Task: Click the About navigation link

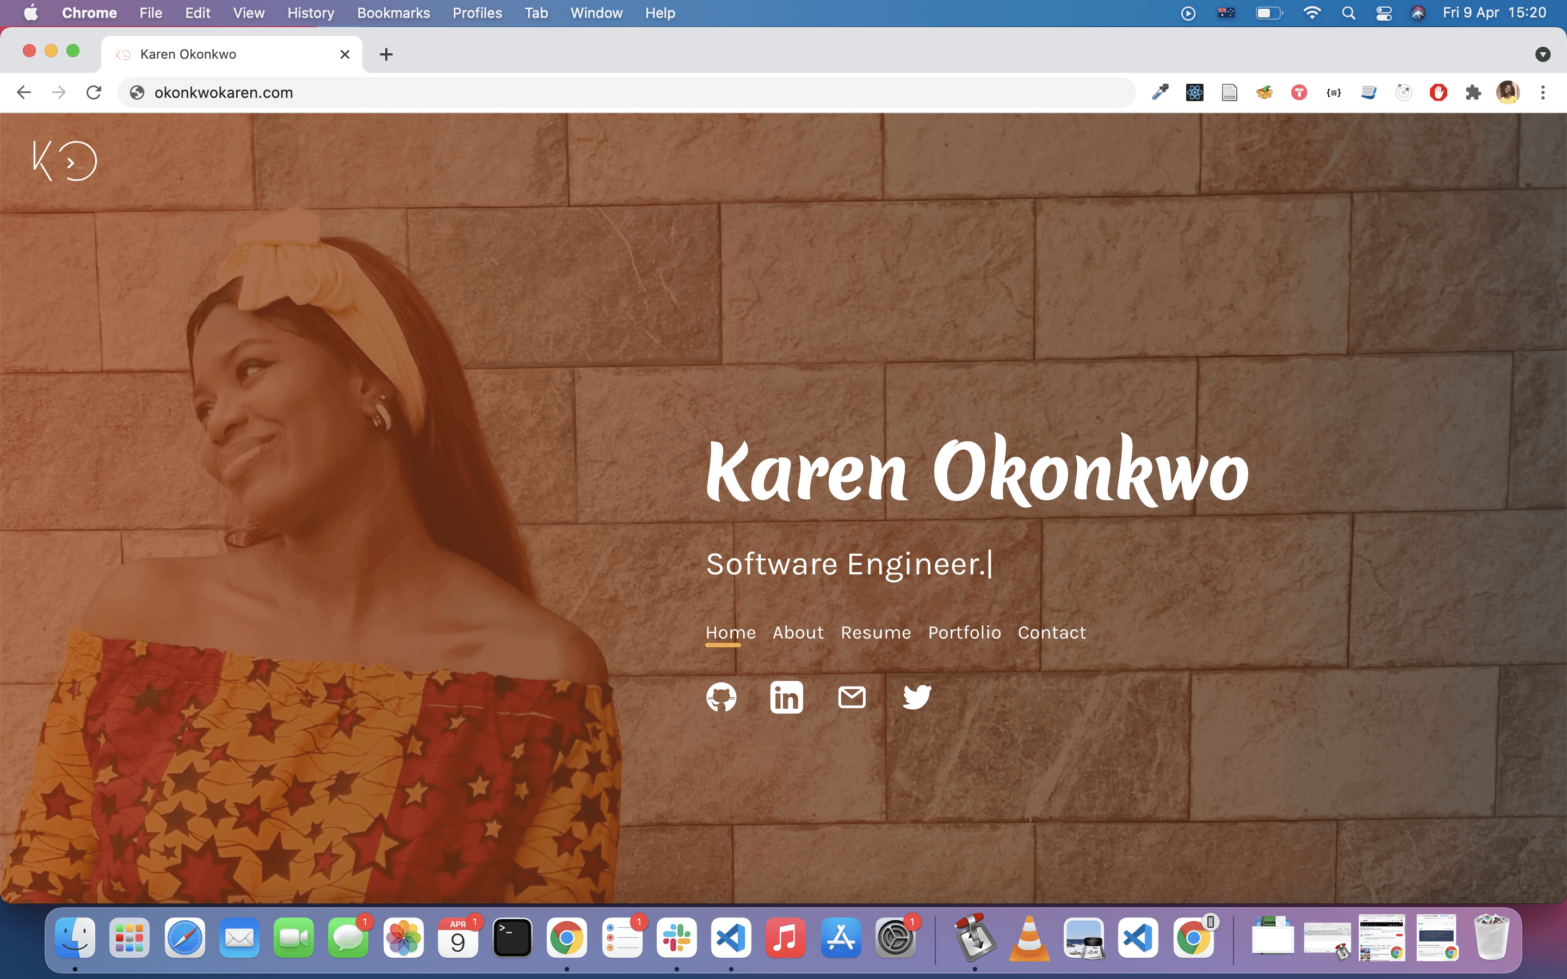Action: (798, 633)
